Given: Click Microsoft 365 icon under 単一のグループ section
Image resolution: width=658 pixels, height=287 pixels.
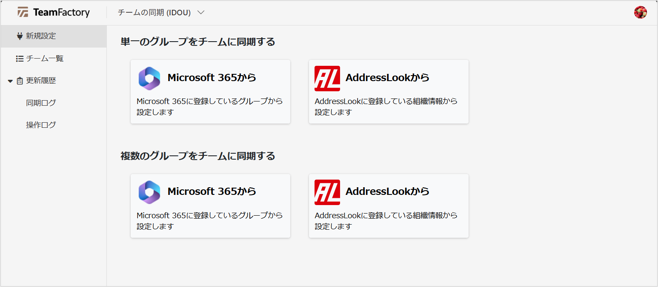Looking at the screenshot, I should coord(149,79).
